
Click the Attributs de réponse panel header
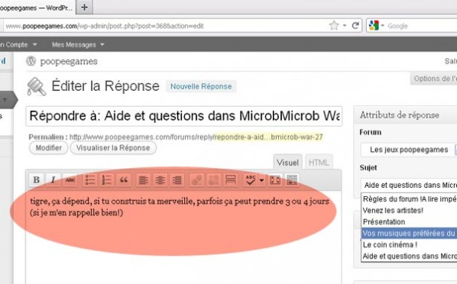tap(405, 115)
